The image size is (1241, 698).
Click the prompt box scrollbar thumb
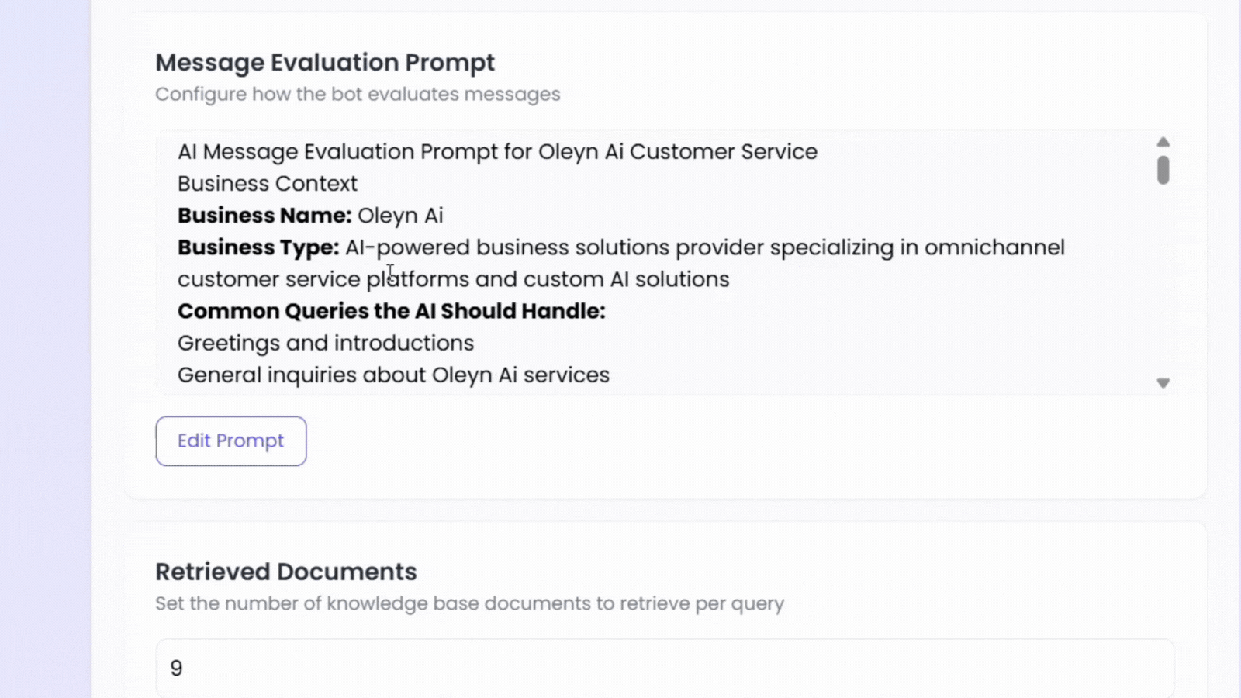pyautogui.click(x=1163, y=170)
